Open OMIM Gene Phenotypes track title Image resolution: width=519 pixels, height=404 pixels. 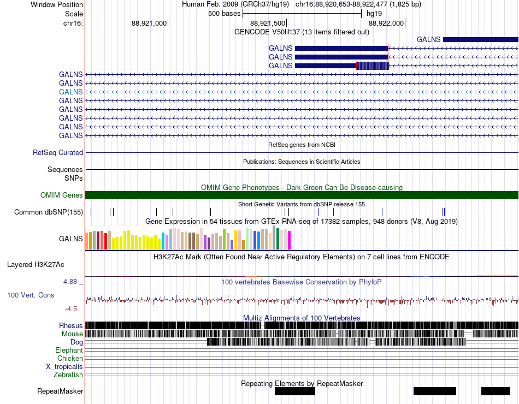coord(302,187)
